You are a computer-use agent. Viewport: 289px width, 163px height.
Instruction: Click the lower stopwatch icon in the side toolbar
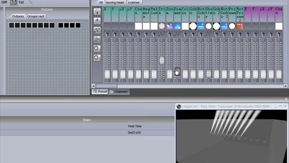(x=97, y=58)
